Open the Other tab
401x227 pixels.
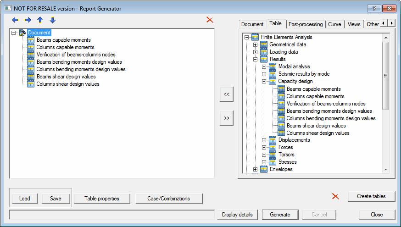pos(373,24)
